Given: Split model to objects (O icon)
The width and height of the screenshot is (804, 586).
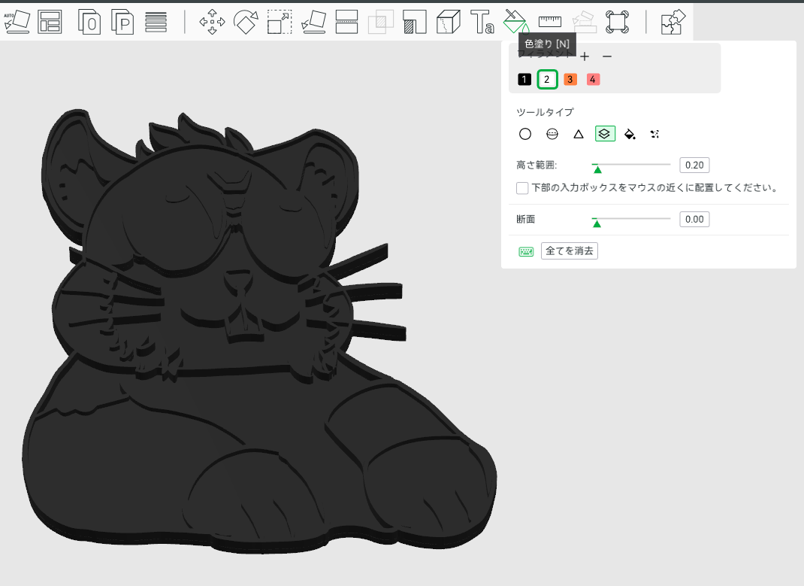Looking at the screenshot, I should point(89,22).
